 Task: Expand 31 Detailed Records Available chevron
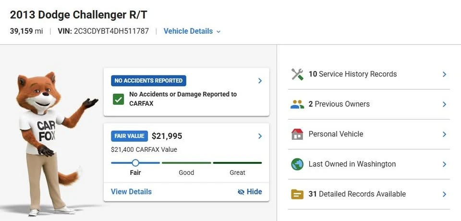tap(445, 194)
